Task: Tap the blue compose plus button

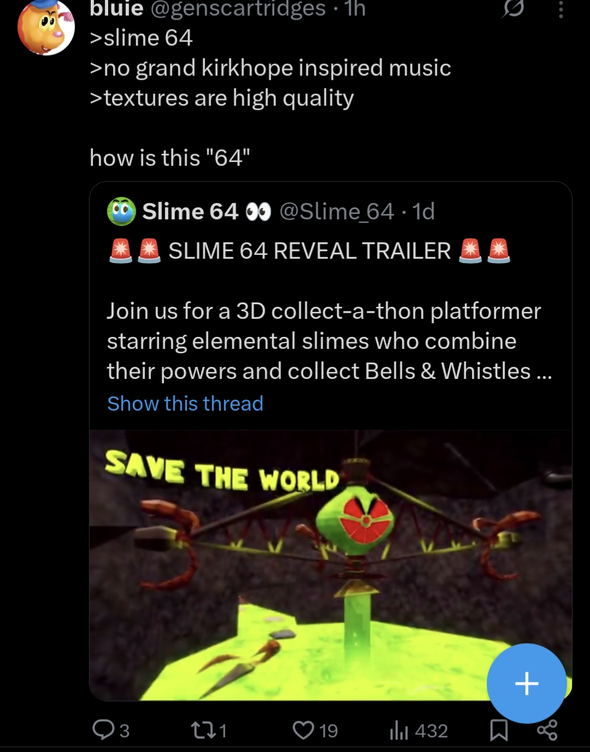Action: pos(527,684)
